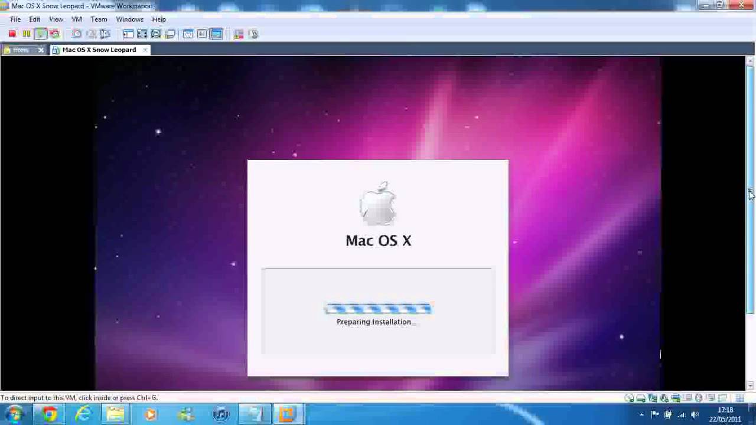Click the message log icon in status bar
The height and width of the screenshot is (425, 756).
coord(739,398)
